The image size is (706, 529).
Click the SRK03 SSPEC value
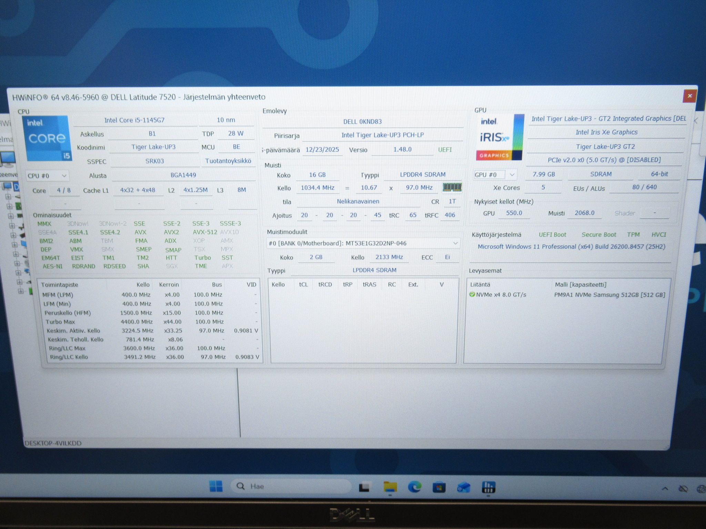click(154, 161)
